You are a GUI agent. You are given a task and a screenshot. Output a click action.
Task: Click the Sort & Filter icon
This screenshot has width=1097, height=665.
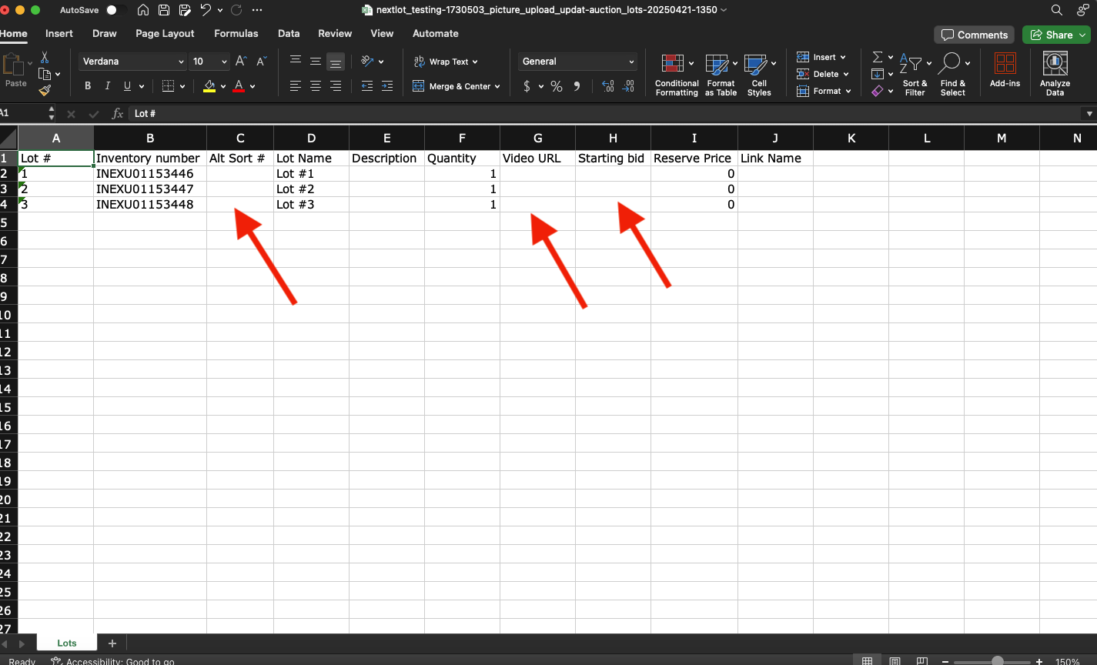pyautogui.click(x=911, y=64)
